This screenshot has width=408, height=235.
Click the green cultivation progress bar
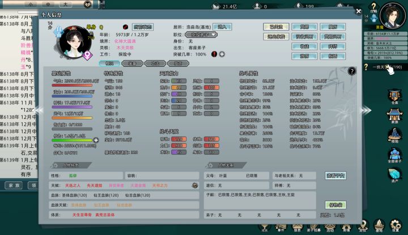(x=72, y=140)
